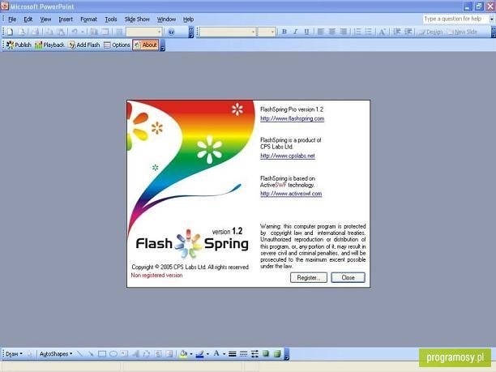This screenshot has width=496, height=372.
Task: Open the Format menu
Action: coord(88,19)
